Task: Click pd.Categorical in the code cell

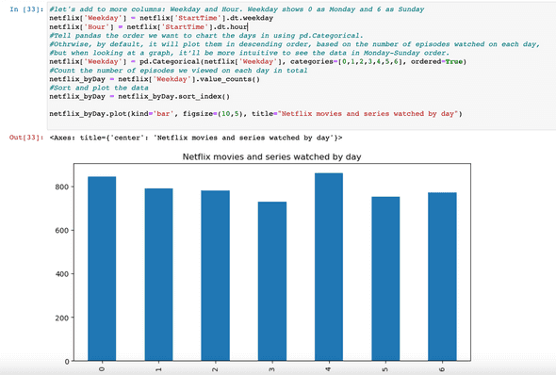Action: point(170,61)
